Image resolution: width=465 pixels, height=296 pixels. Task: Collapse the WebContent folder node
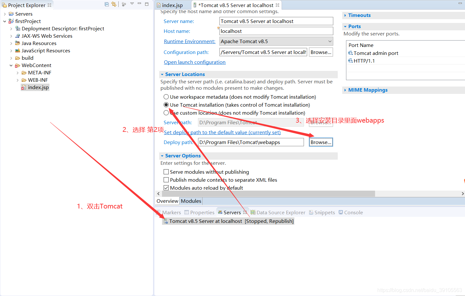click(11, 65)
